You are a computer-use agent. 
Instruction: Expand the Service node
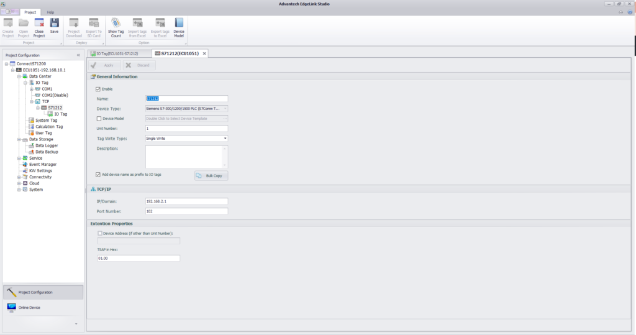[x=19, y=158]
